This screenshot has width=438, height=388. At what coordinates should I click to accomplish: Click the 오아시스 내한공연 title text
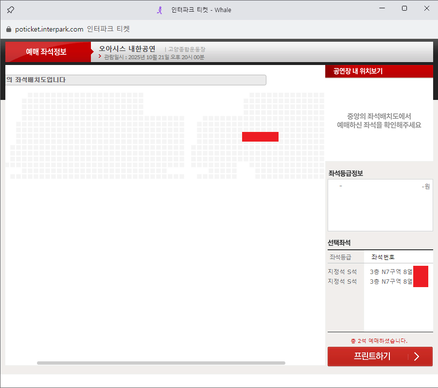click(x=127, y=49)
